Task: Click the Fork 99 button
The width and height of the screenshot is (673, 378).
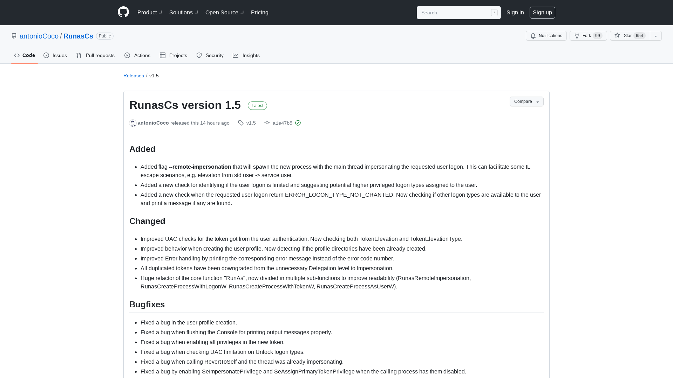Action: click(588, 36)
